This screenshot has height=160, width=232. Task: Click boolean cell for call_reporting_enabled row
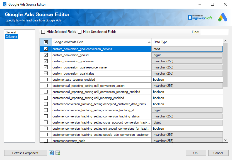coord(187,98)
